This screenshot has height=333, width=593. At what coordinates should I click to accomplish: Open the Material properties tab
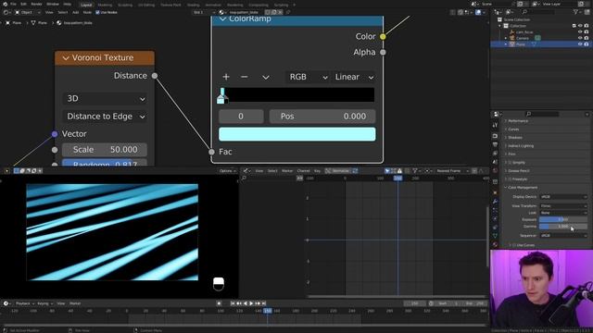tap(495, 244)
